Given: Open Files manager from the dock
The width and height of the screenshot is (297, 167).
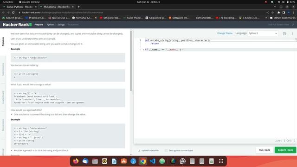Looking at the screenshot, I should pyautogui.click(x=95, y=161).
